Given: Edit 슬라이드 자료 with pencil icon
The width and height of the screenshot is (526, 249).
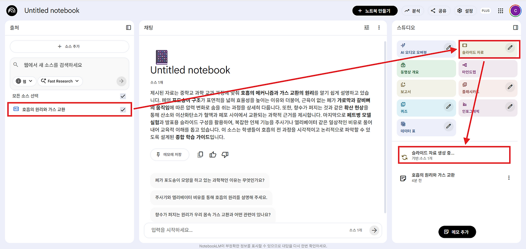Looking at the screenshot, I should tap(510, 48).
